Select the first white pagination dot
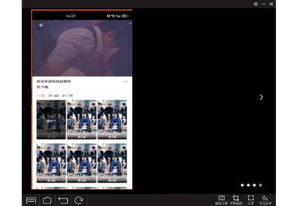 (x=242, y=185)
